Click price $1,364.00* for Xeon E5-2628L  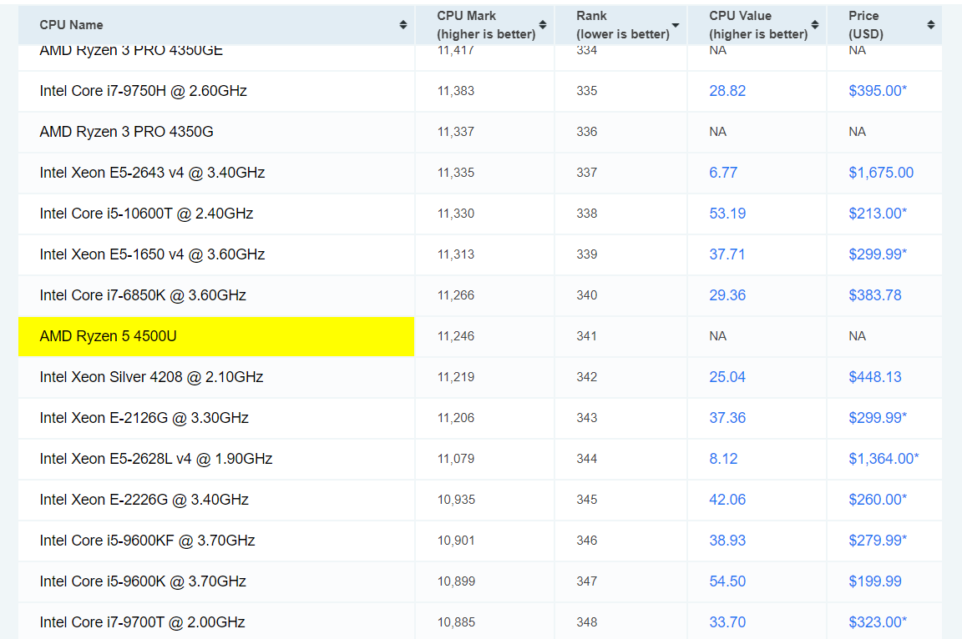[884, 459]
